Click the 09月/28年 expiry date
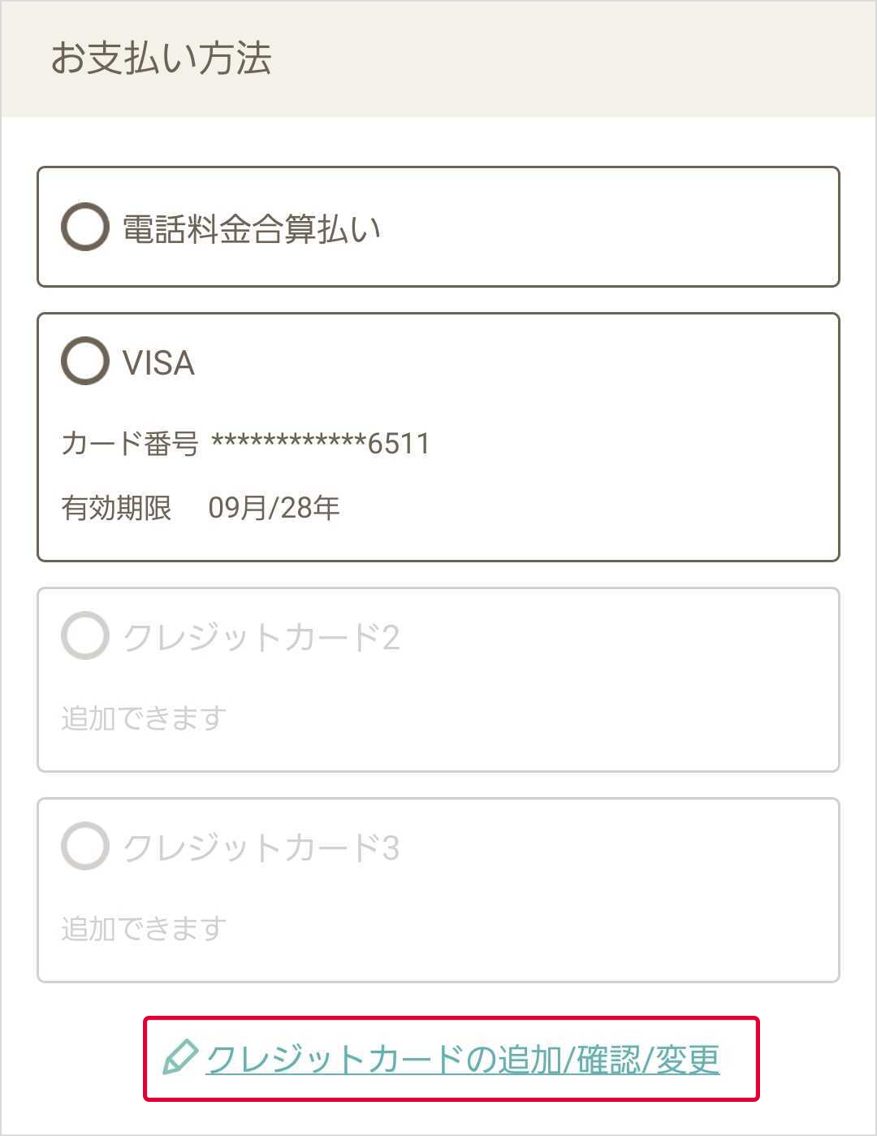The image size is (877, 1136). (x=274, y=508)
